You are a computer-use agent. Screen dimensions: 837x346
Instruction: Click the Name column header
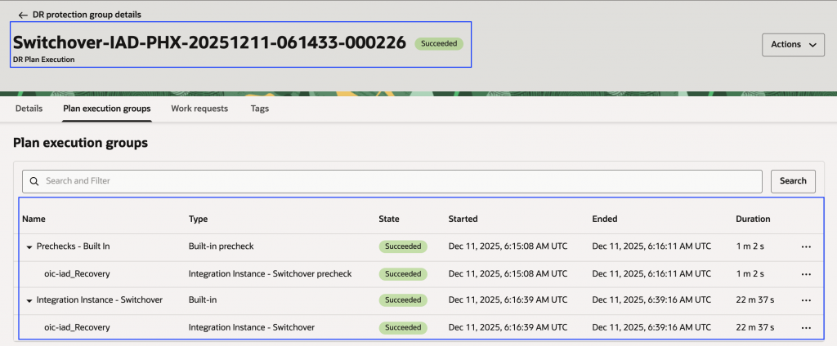pyautogui.click(x=34, y=219)
